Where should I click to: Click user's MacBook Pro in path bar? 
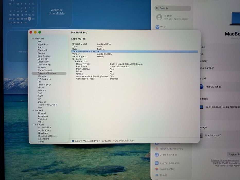[86, 141]
